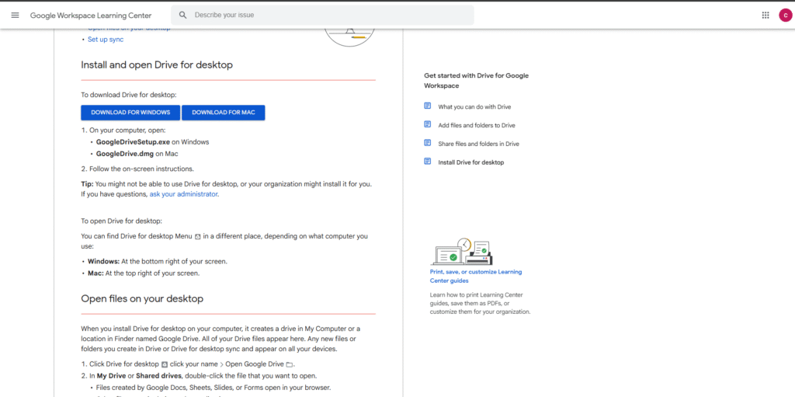
Task: Open the 'ask your administrator' link
Action: point(184,194)
